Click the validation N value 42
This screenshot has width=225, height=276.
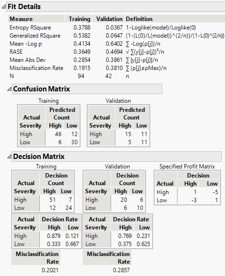[x=108, y=76]
